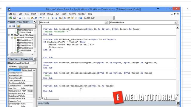191x107 pixels.
Task: Click the "Sh.Activate" code line
Action: click(x=56, y=47)
